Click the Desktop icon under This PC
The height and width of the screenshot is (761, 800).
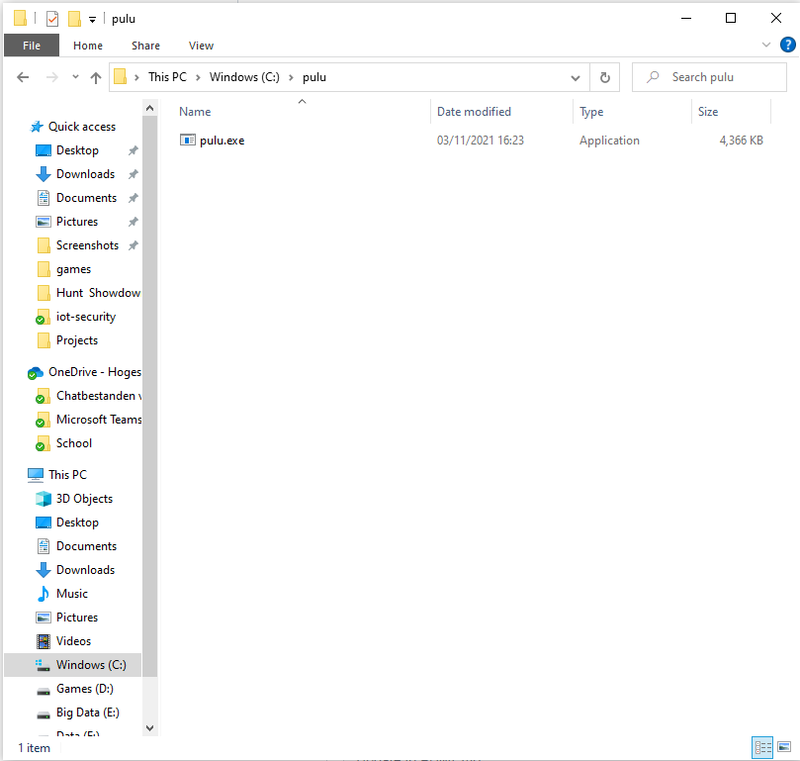tap(44, 523)
